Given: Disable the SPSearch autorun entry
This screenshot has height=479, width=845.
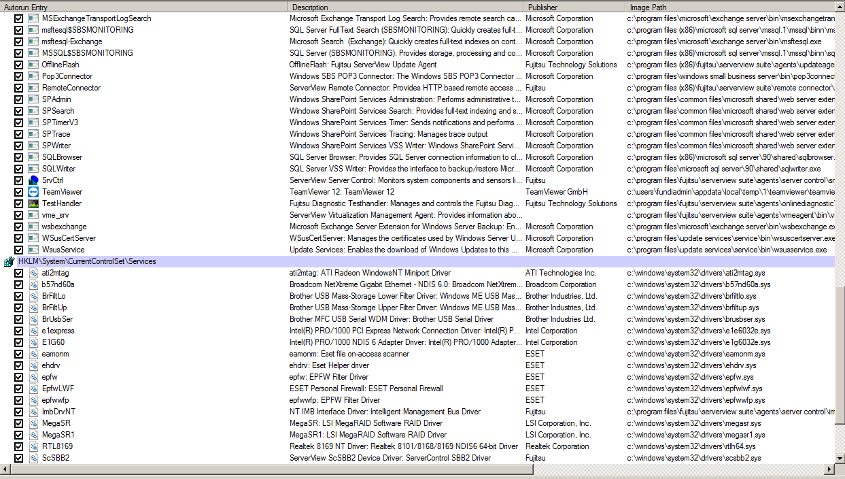Looking at the screenshot, I should tap(19, 111).
